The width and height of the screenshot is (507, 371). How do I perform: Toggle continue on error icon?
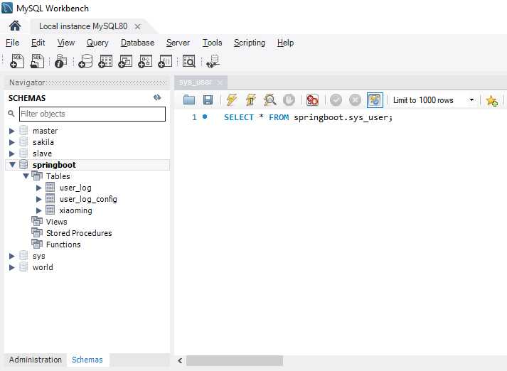312,100
